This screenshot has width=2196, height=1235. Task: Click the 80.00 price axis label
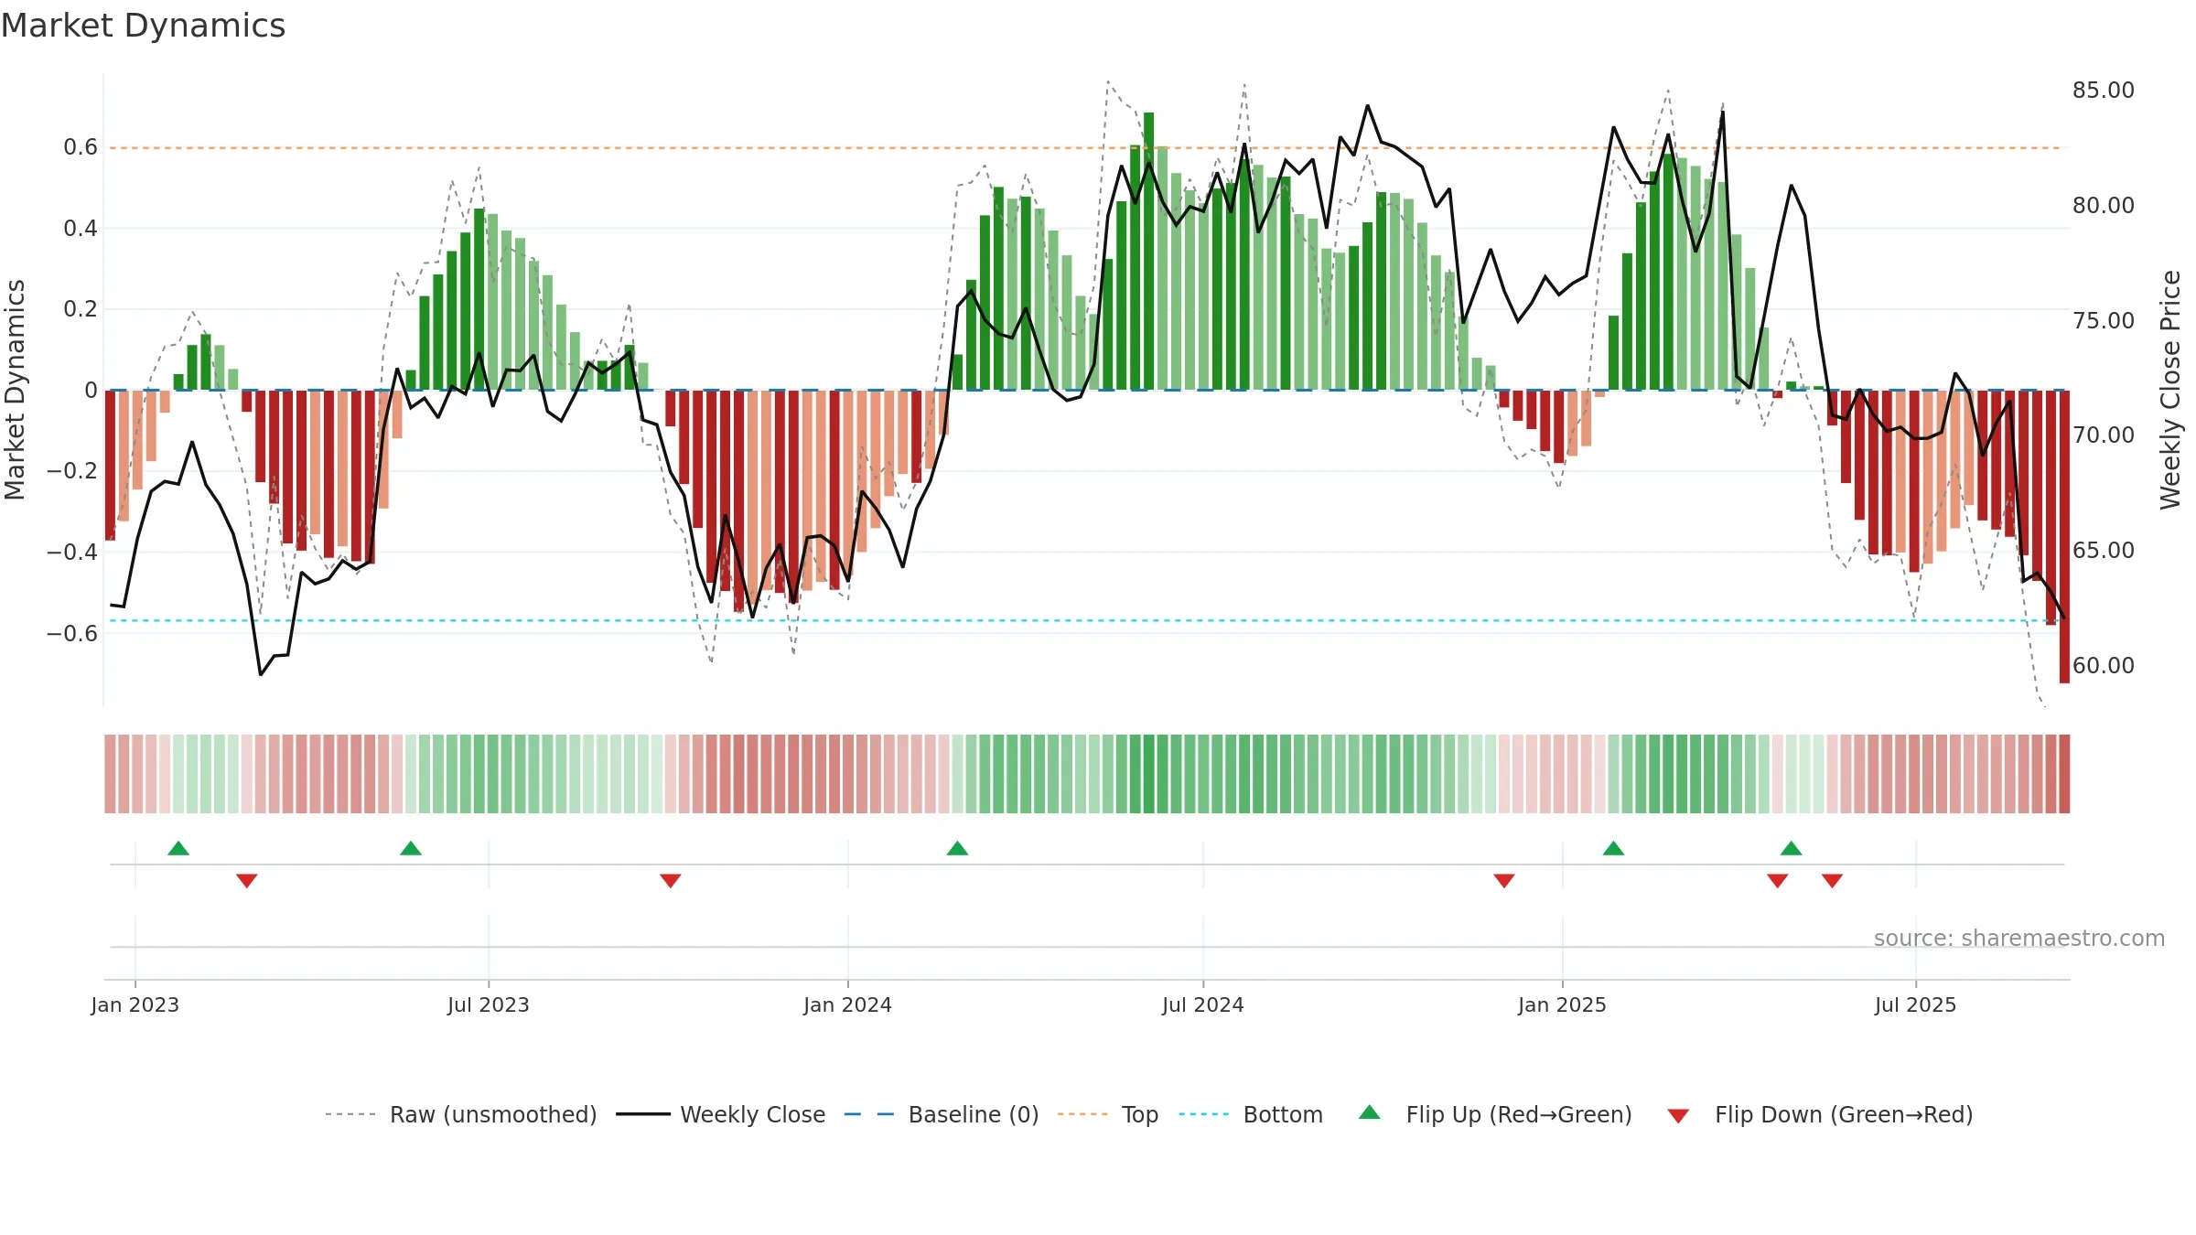[x=2104, y=206]
